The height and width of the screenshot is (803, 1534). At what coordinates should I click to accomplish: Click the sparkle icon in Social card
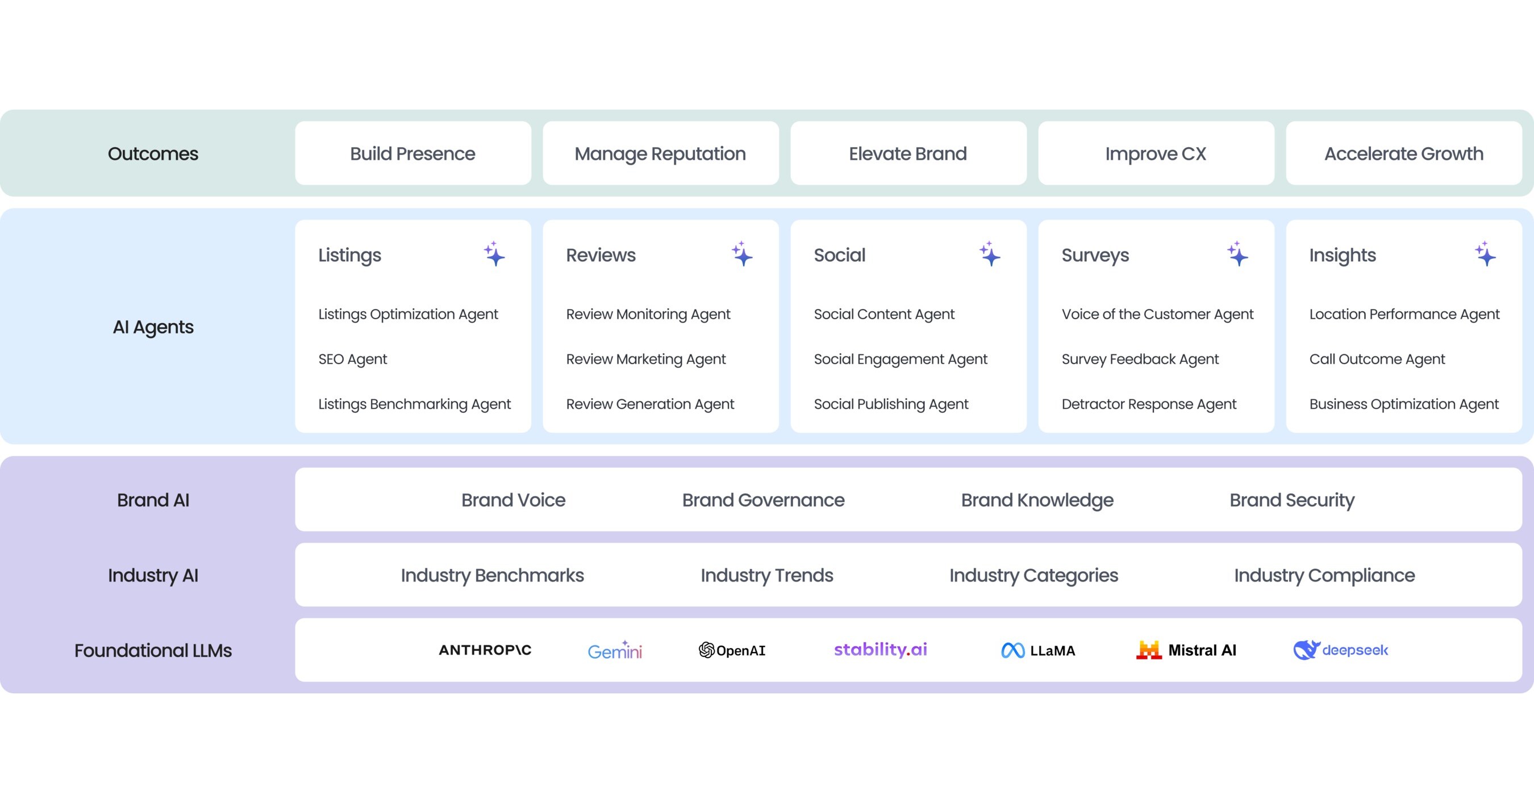tap(990, 254)
